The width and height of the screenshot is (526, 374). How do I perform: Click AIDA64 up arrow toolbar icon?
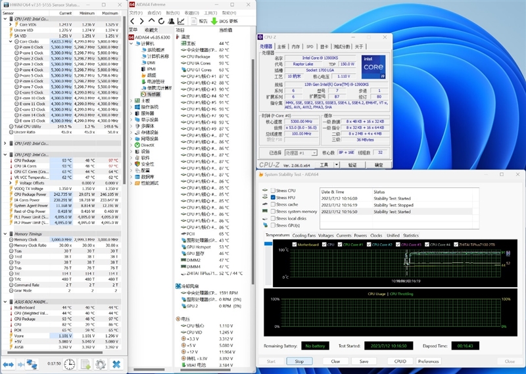[151, 21]
